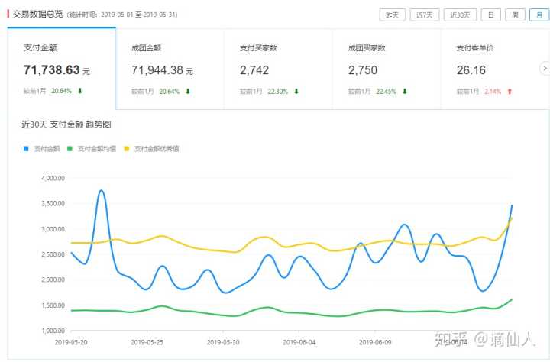Screen dimensions: 550x362
Task: Click green down arrow under 成团金额
Action: [x=188, y=91]
